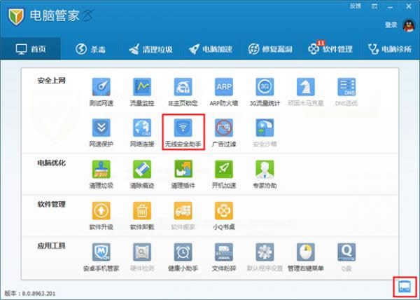Open 软件升级 software upgrade
The width and height of the screenshot is (420, 300).
[101, 216]
